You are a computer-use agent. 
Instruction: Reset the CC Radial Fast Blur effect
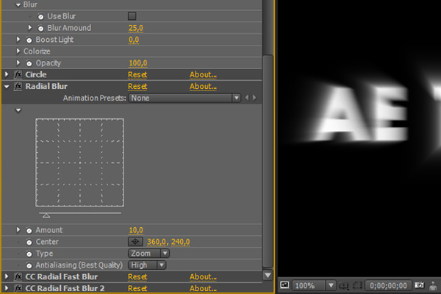coord(137,277)
